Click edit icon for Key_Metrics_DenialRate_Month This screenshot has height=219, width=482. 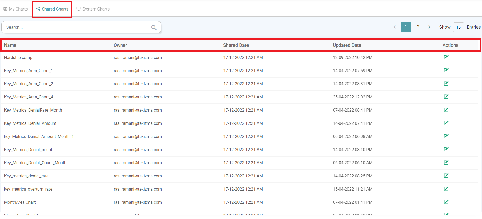pyautogui.click(x=446, y=110)
